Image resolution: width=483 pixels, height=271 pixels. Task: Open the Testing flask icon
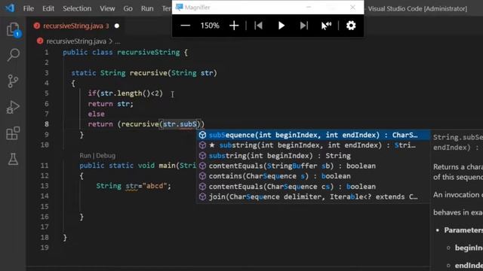[13, 159]
